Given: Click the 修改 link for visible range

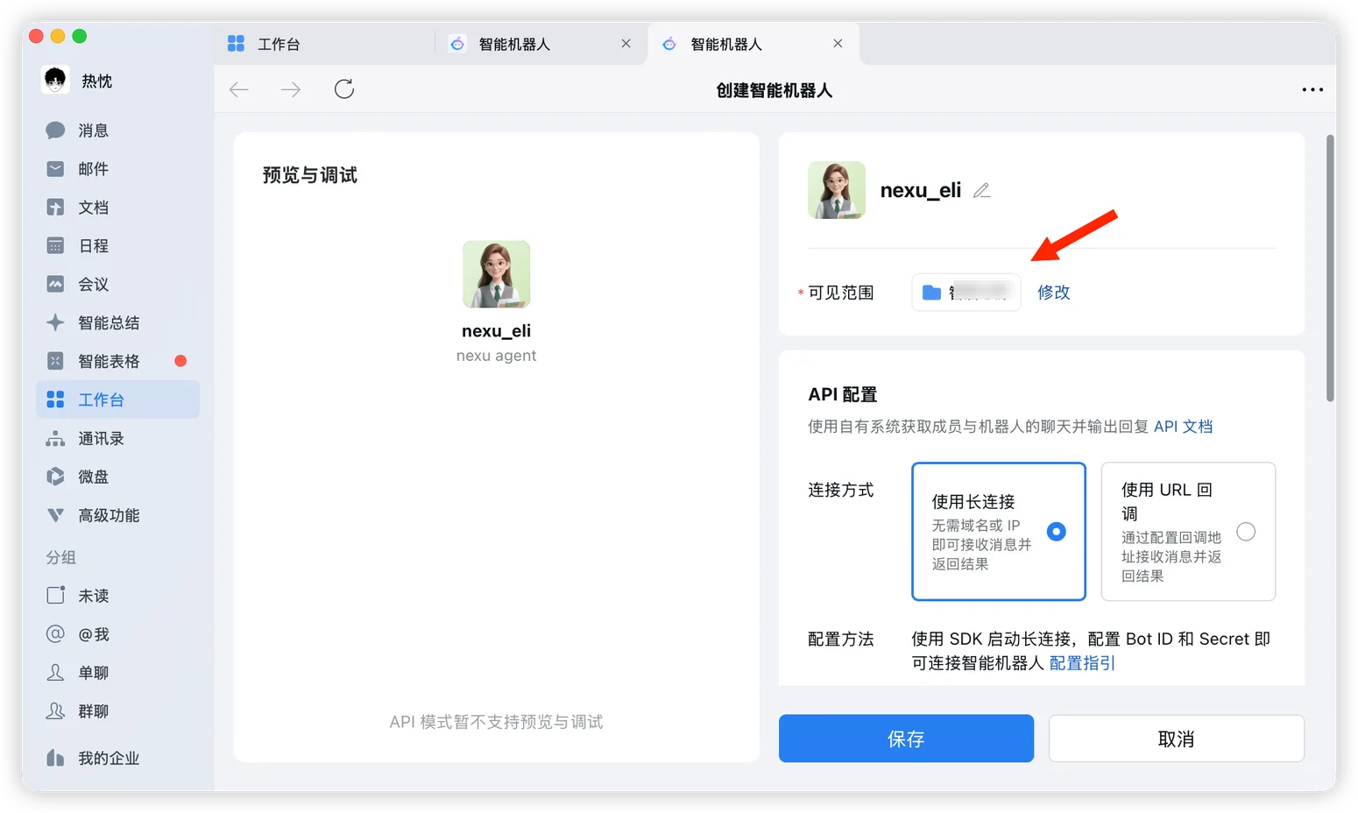Looking at the screenshot, I should tap(1053, 293).
